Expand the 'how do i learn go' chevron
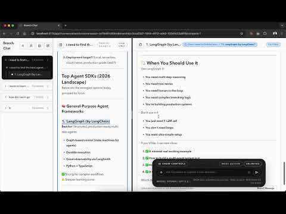Viewport: 286px width, 214px height. tap(5, 97)
